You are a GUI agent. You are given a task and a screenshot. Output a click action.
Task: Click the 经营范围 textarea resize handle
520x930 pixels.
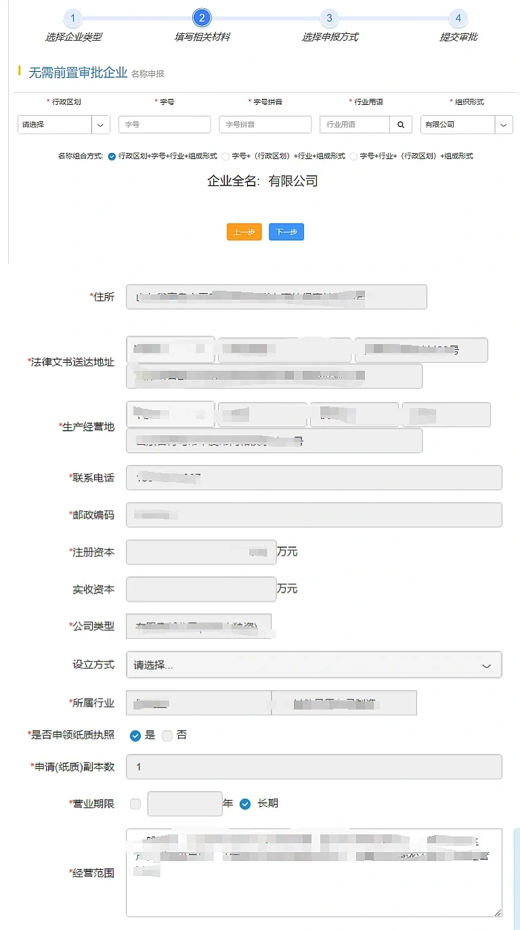pyautogui.click(x=498, y=912)
